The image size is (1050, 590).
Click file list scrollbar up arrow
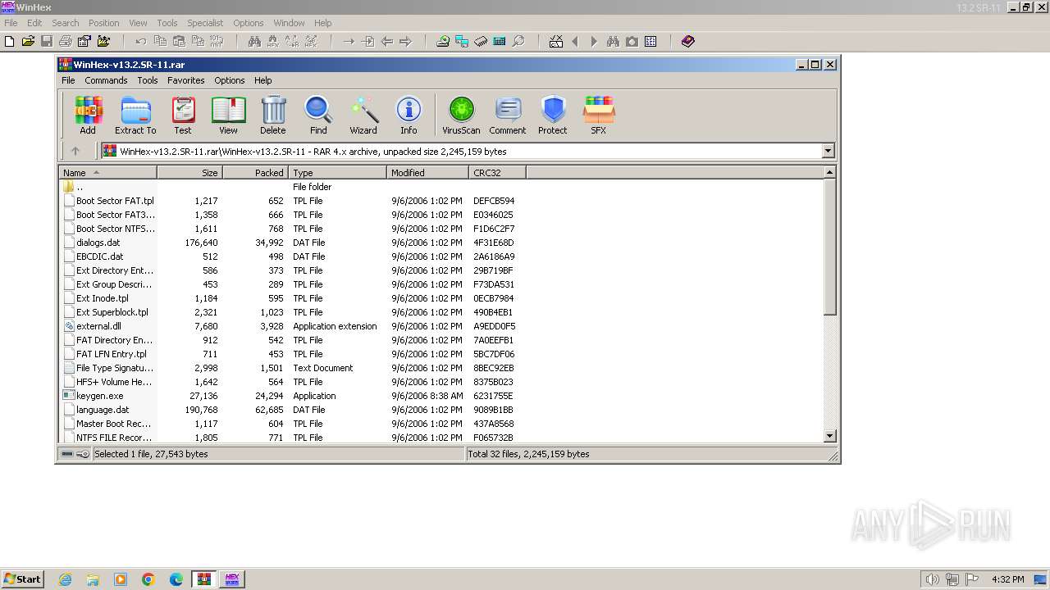click(x=829, y=173)
